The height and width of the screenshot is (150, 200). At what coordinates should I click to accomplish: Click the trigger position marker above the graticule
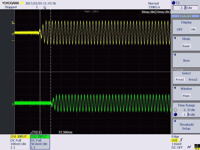45,7
